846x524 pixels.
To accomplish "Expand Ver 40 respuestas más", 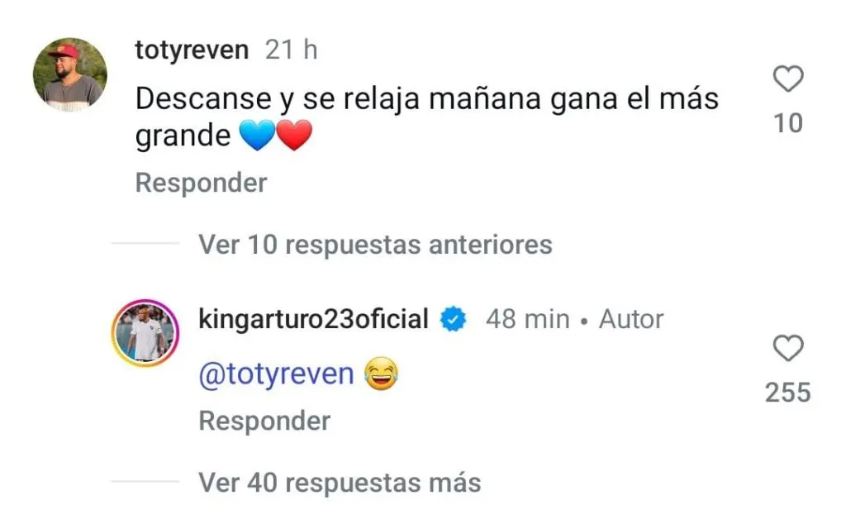I will point(340,482).
